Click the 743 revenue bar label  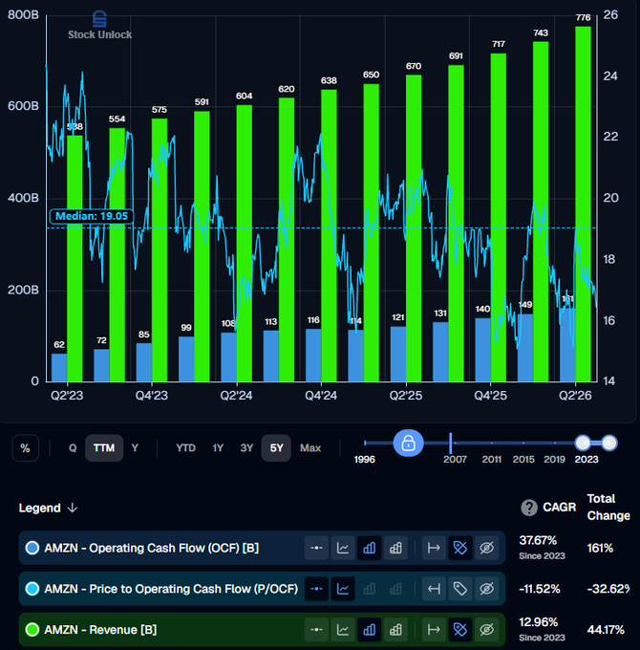(x=541, y=32)
